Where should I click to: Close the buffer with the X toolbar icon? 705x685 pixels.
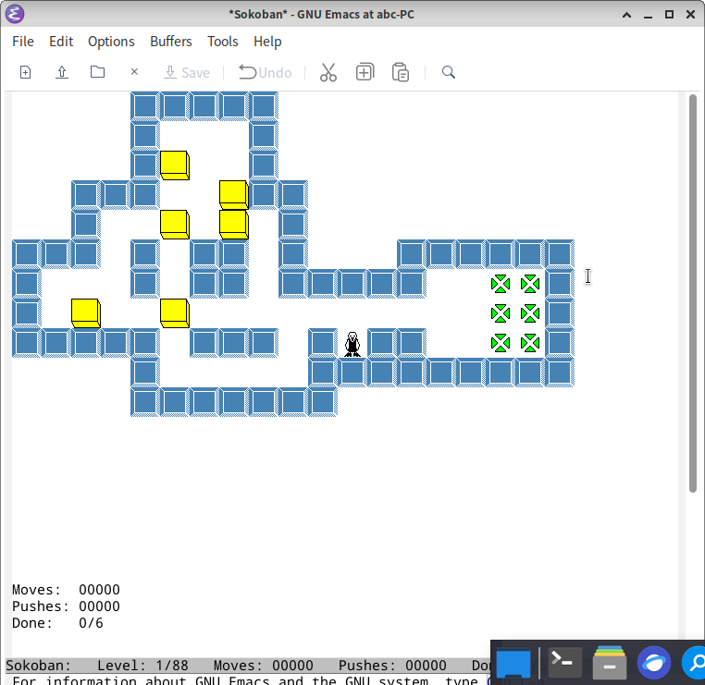coord(134,72)
